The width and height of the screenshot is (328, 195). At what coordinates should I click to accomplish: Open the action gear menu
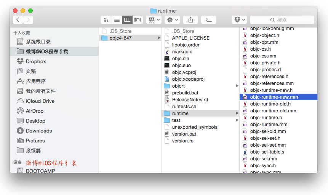click(x=172, y=20)
